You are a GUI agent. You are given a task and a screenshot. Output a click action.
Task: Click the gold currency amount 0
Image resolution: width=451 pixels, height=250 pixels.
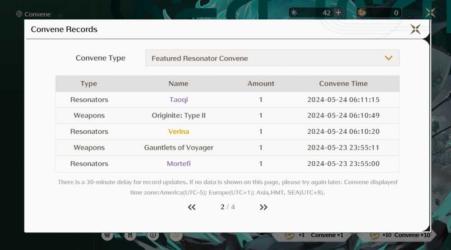(x=396, y=13)
